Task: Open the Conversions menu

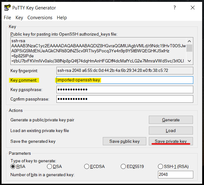Action: click(40, 18)
